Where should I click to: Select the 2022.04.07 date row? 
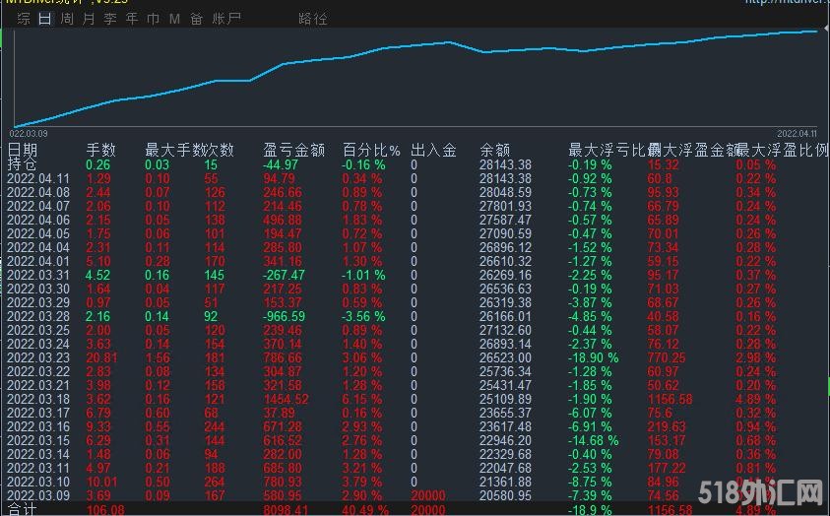point(38,206)
